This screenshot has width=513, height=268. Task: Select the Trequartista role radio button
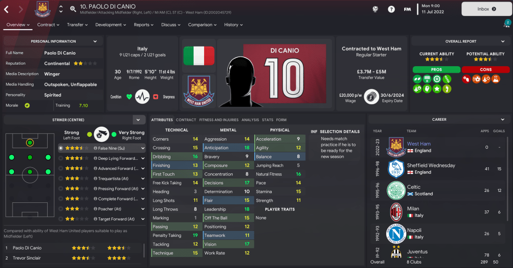click(61, 178)
